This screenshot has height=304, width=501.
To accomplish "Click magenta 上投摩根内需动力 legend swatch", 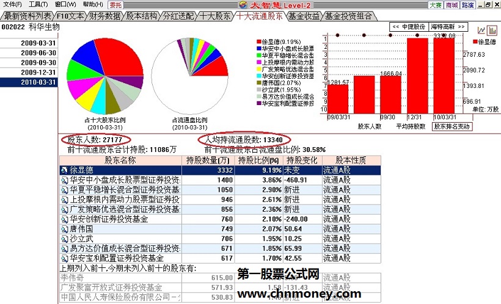I will coord(259,62).
